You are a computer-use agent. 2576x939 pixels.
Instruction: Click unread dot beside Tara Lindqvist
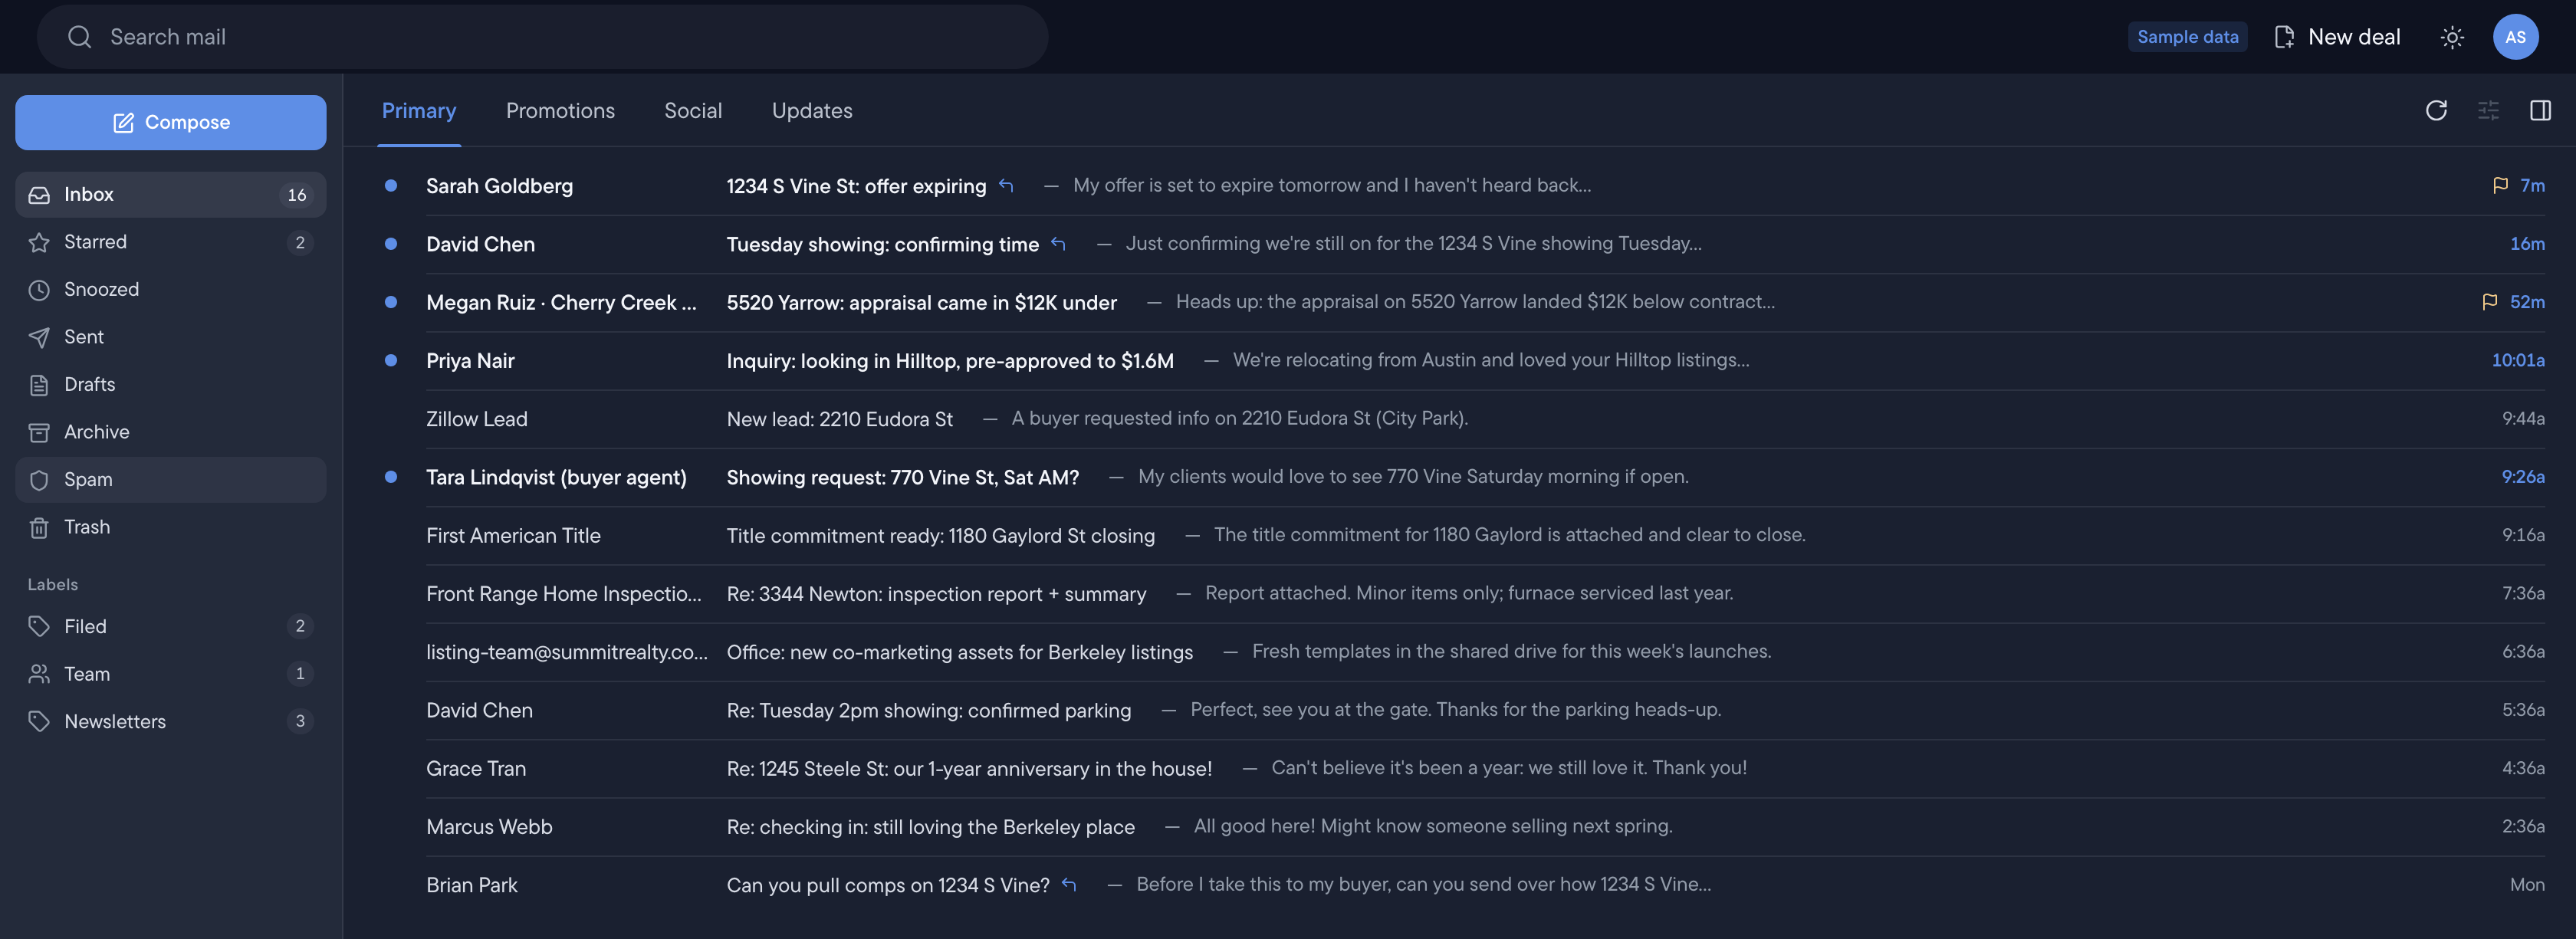pyautogui.click(x=391, y=477)
